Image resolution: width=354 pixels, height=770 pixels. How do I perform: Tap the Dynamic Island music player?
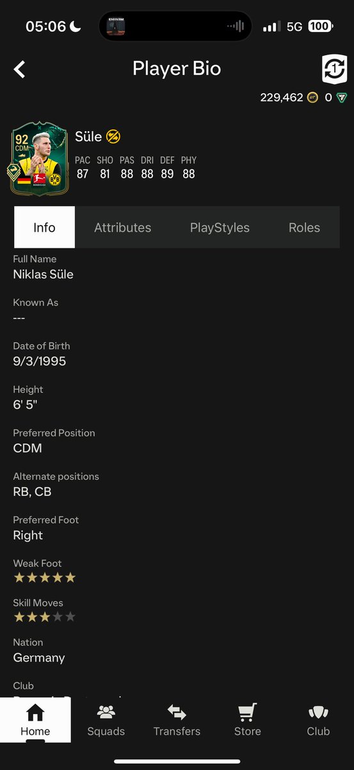click(175, 26)
